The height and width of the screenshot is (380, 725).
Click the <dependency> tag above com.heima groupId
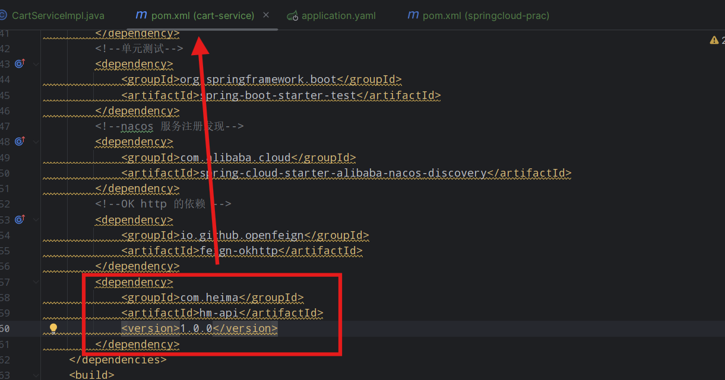tap(134, 282)
